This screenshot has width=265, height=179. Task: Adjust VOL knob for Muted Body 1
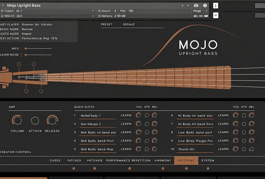(138, 115)
